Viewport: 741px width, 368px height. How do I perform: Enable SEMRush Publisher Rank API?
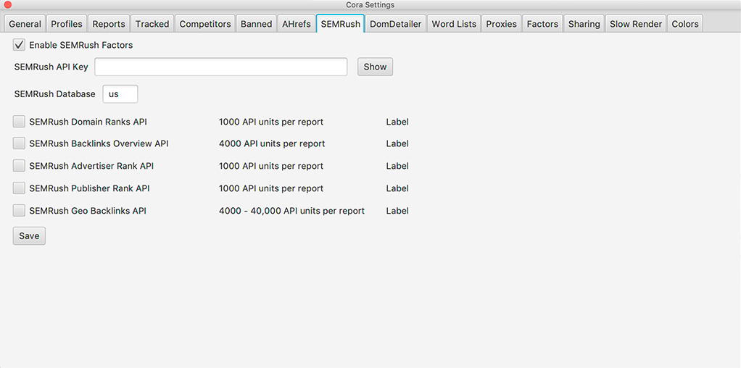point(19,188)
